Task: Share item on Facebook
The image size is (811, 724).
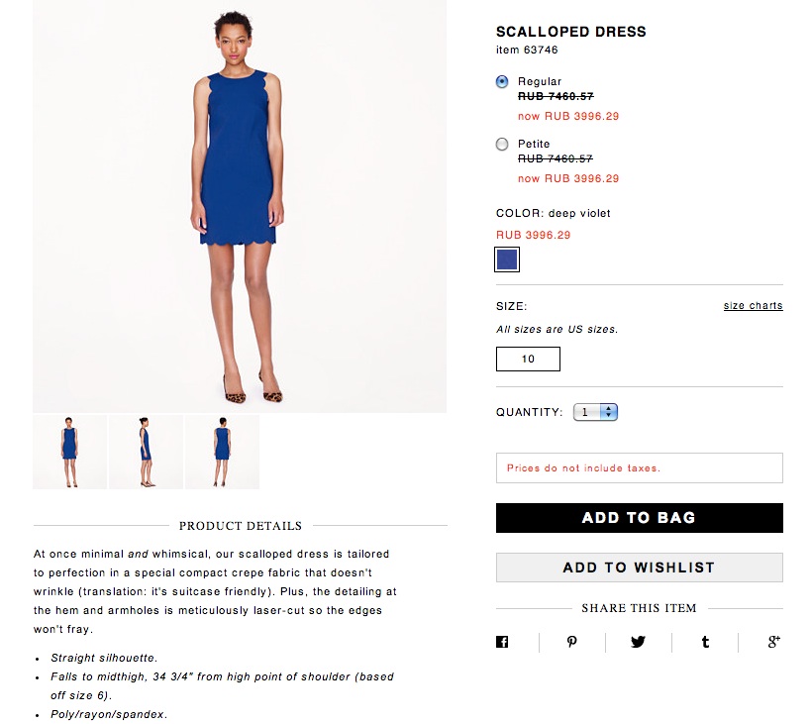Action: point(502,642)
